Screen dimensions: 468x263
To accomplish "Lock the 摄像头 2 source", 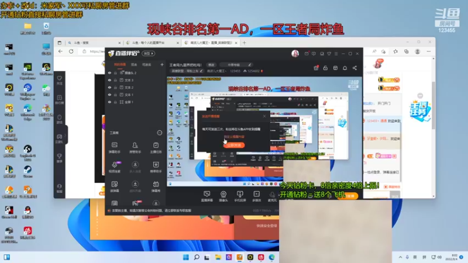I will pyautogui.click(x=115, y=72).
